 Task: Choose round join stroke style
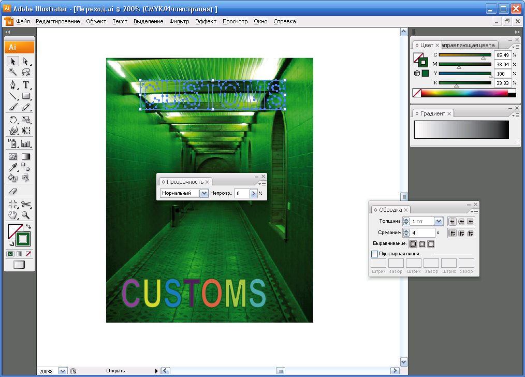[461, 233]
